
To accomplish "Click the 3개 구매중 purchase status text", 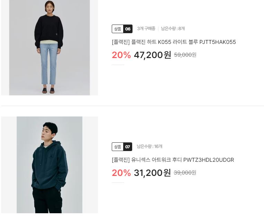I will (146, 29).
